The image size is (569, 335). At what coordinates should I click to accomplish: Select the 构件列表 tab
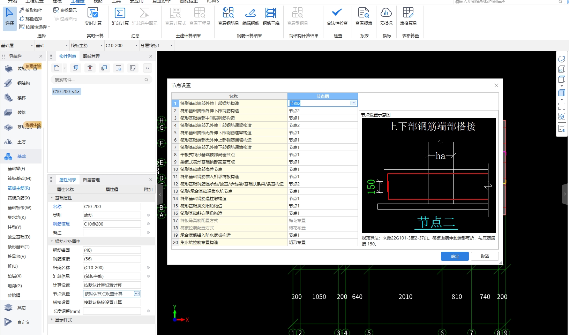68,56
